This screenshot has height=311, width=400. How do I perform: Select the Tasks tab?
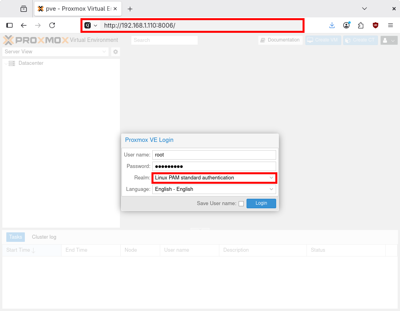click(15, 237)
